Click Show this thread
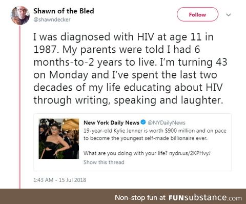The image size is (246, 204). click(x=104, y=162)
